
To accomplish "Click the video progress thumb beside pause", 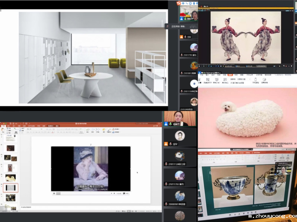I will pos(58,193).
